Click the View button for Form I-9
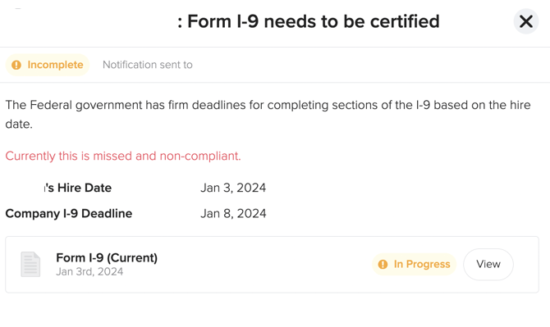 pyautogui.click(x=488, y=264)
